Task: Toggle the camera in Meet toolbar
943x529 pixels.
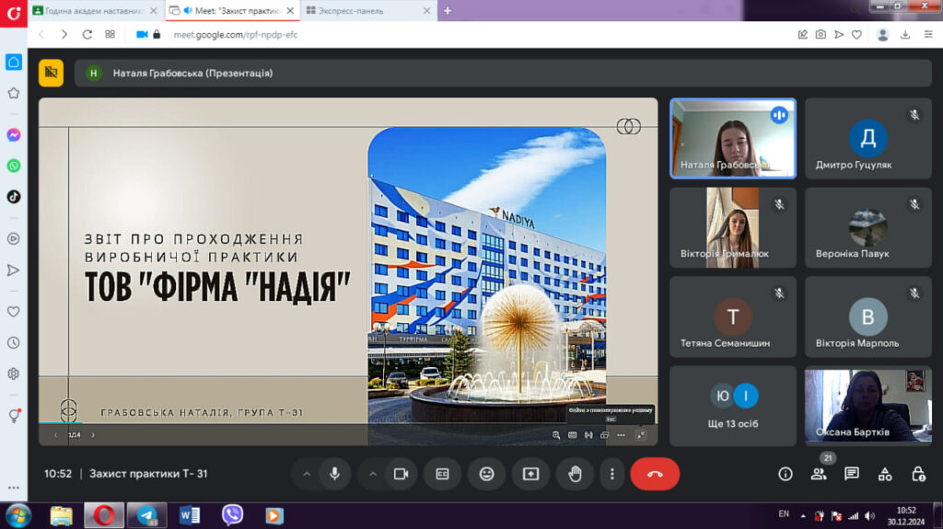Action: [401, 474]
